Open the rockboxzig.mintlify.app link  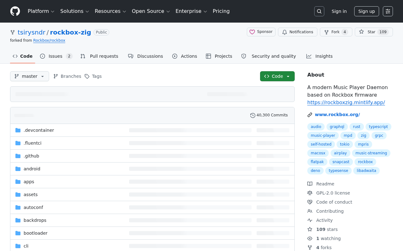coord(346,102)
